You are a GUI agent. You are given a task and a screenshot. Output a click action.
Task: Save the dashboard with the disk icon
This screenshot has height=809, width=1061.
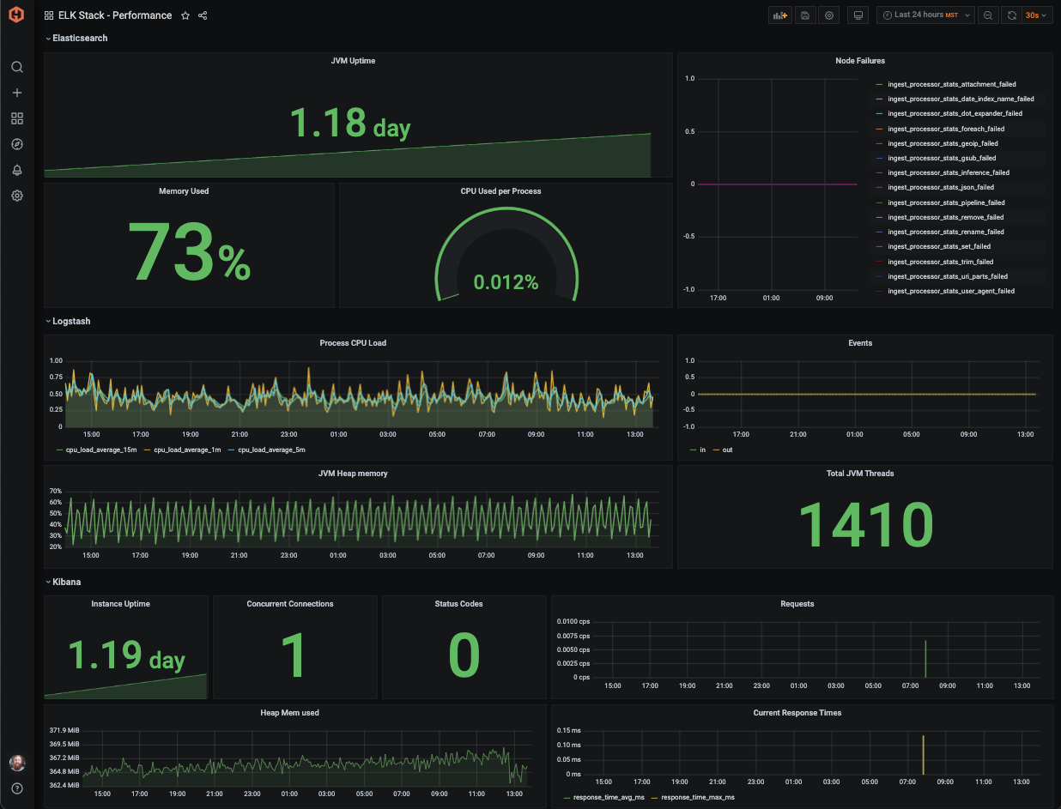804,15
